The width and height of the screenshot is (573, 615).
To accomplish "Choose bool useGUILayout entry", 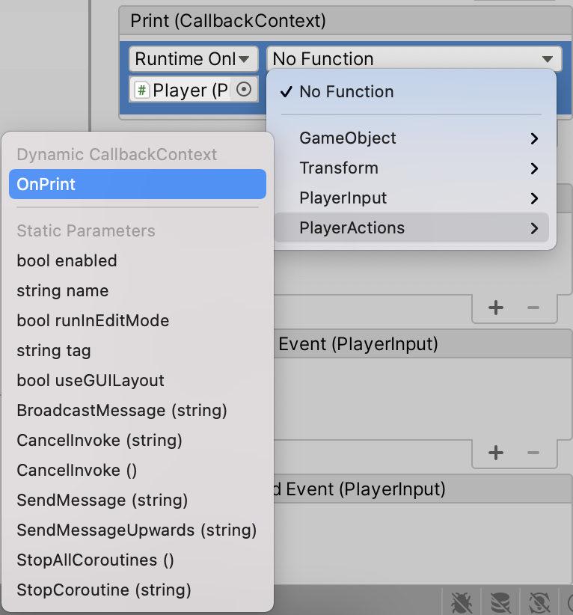I will 138,381.
